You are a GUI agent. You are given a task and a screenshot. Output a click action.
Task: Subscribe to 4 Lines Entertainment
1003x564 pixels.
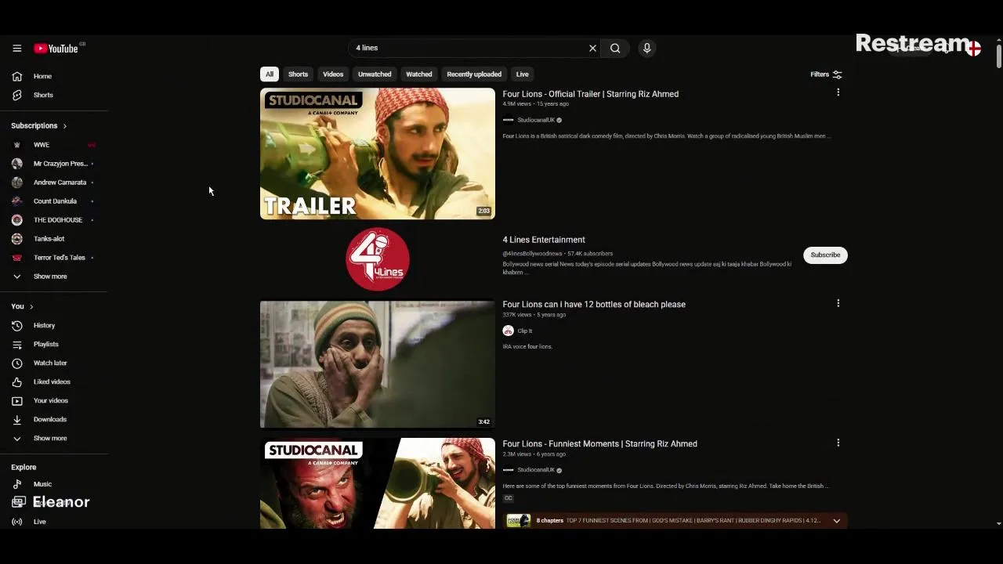click(x=825, y=255)
